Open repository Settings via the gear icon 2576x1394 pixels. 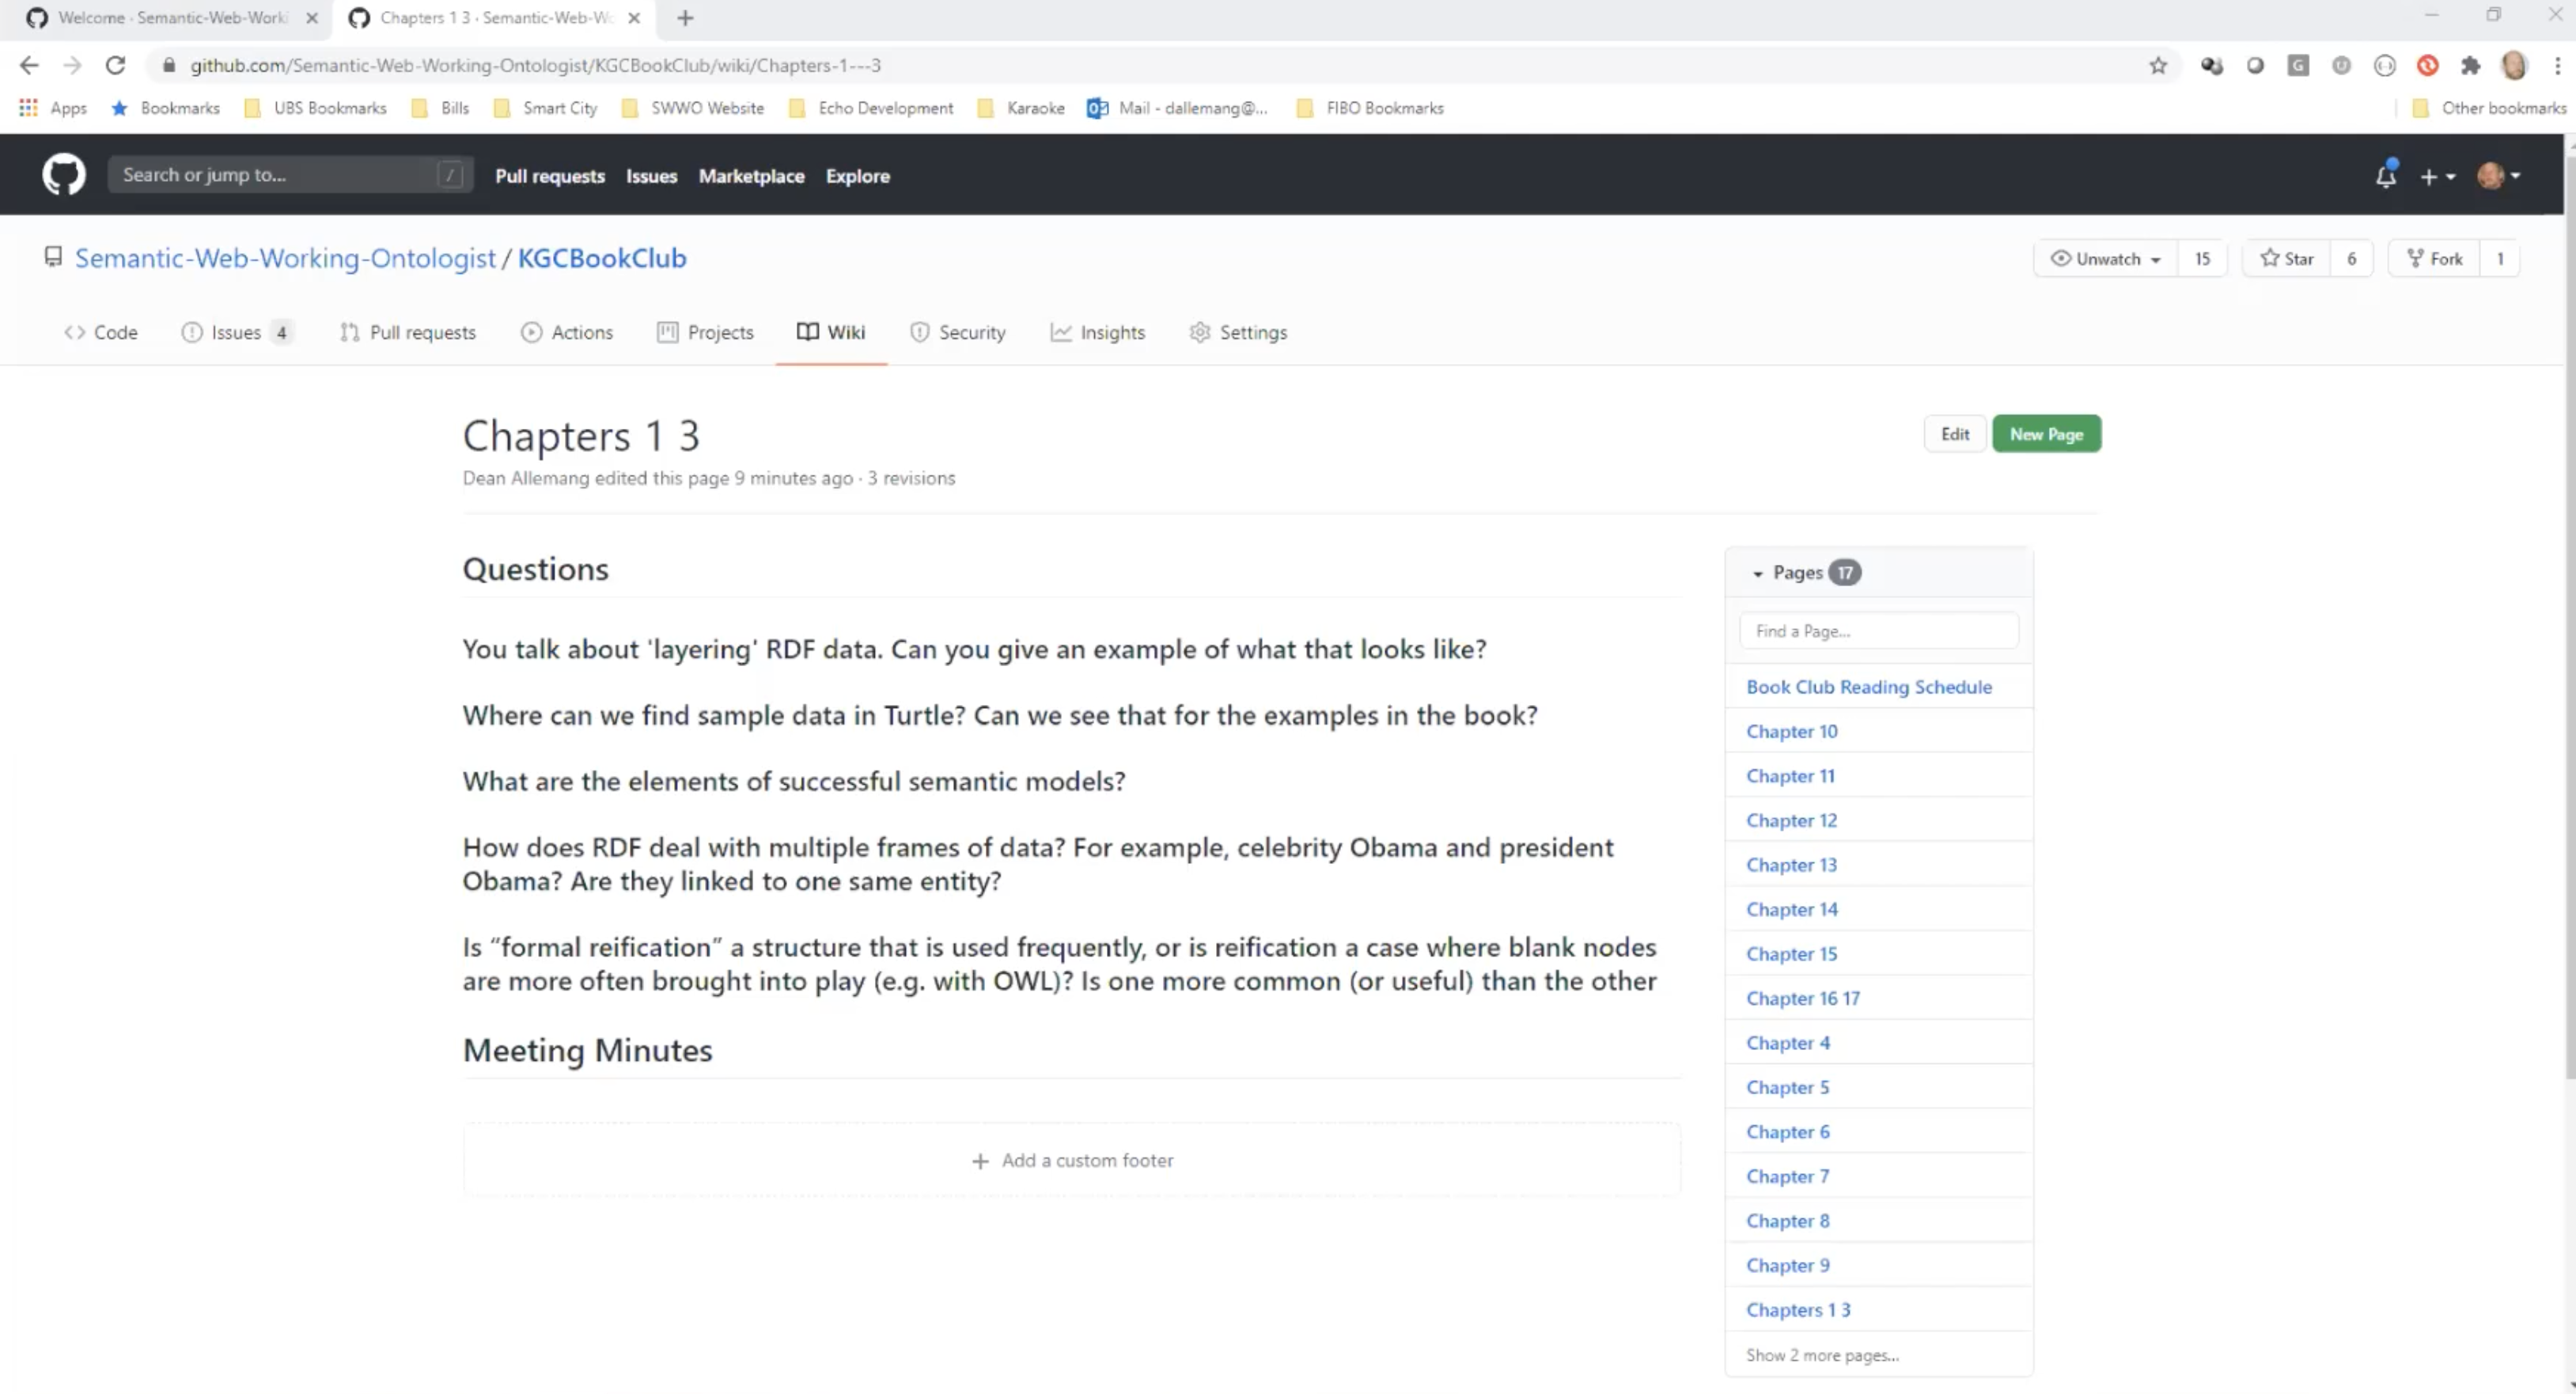pyautogui.click(x=1200, y=332)
